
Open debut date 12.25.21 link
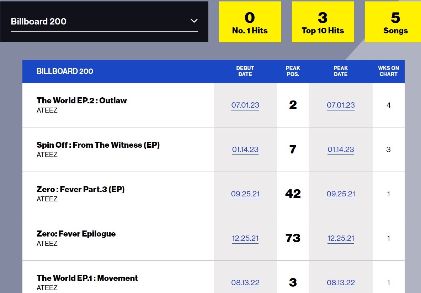click(x=245, y=238)
